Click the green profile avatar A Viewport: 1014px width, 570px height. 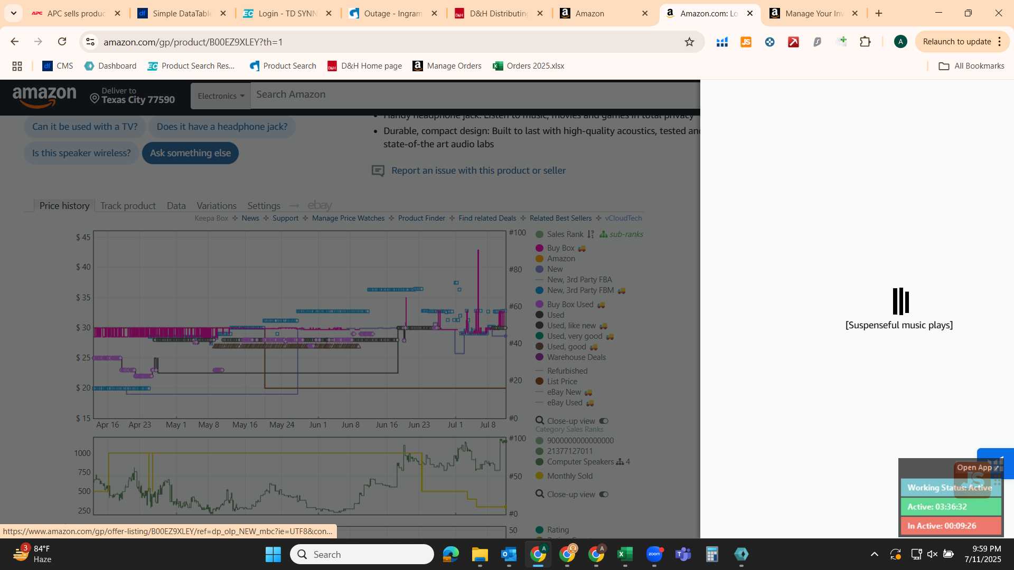point(900,42)
